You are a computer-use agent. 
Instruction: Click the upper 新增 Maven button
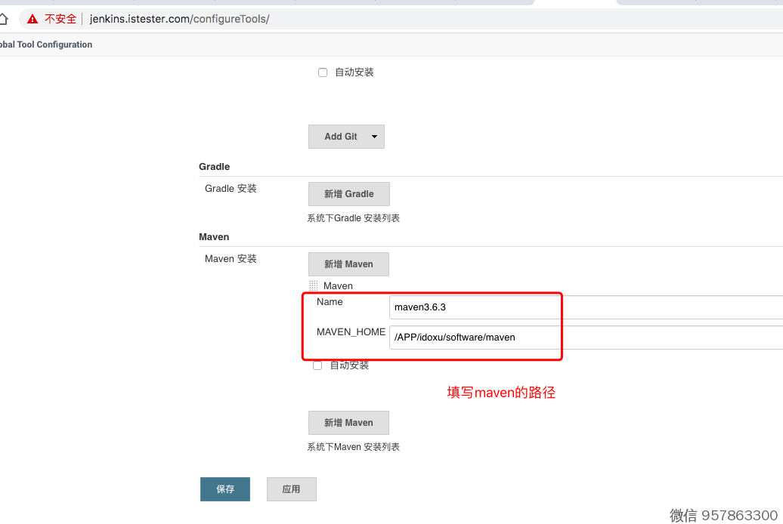pyautogui.click(x=348, y=264)
